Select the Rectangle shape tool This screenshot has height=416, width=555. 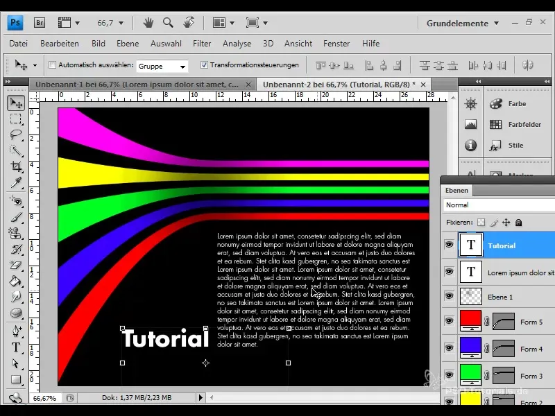(15, 379)
